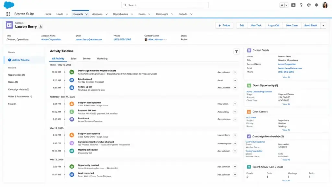
Task: Expand the Reports navigation dropdown chevron
Action: (x=191, y=14)
